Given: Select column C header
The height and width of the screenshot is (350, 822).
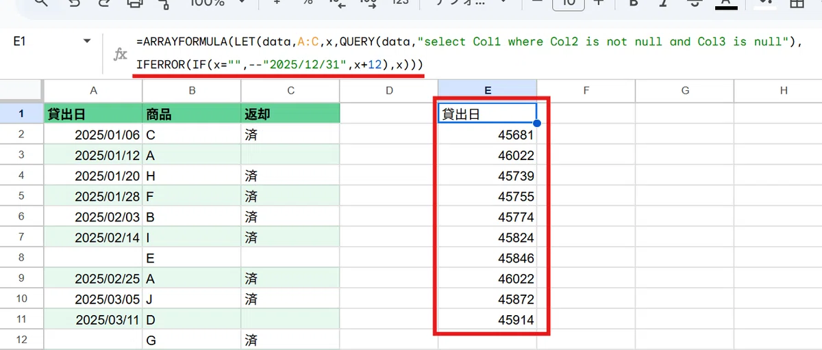Looking at the screenshot, I should click(x=290, y=90).
